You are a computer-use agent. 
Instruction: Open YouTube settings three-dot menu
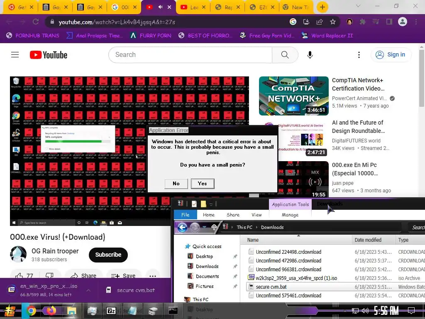359,55
